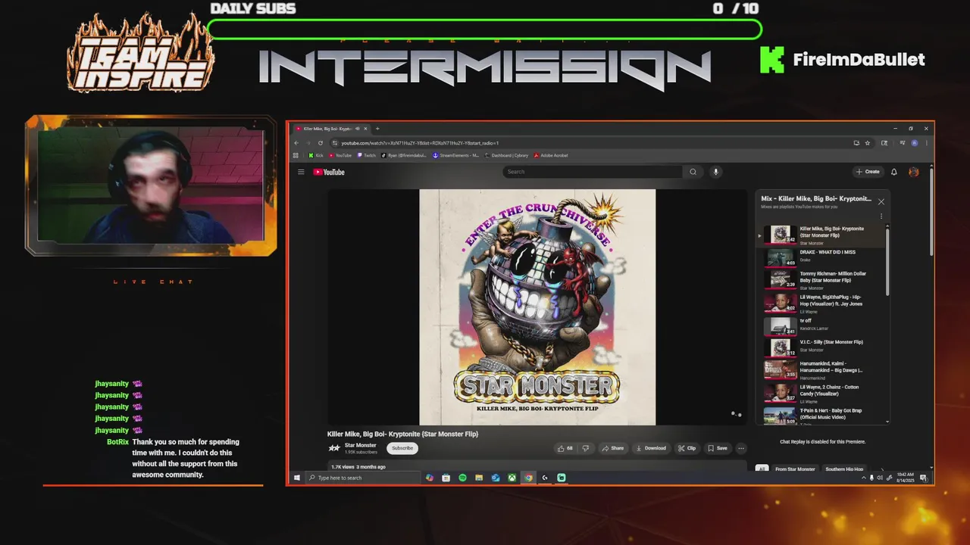
Task: Open the YouTube bookmark
Action: [340, 155]
